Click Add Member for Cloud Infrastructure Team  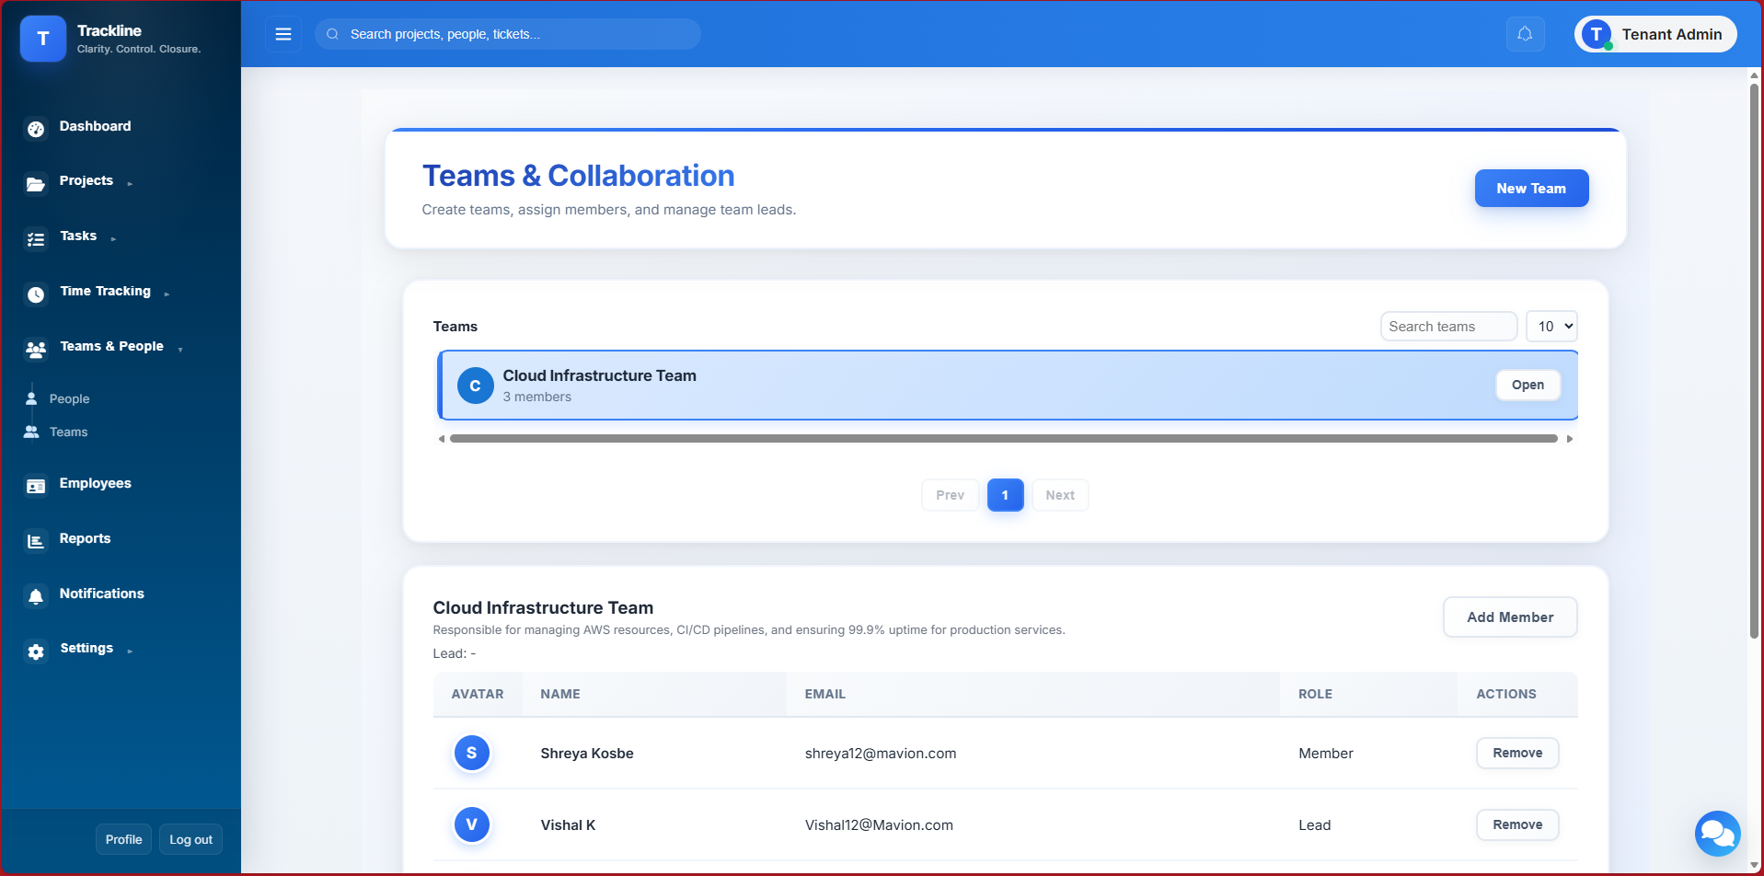(x=1509, y=617)
